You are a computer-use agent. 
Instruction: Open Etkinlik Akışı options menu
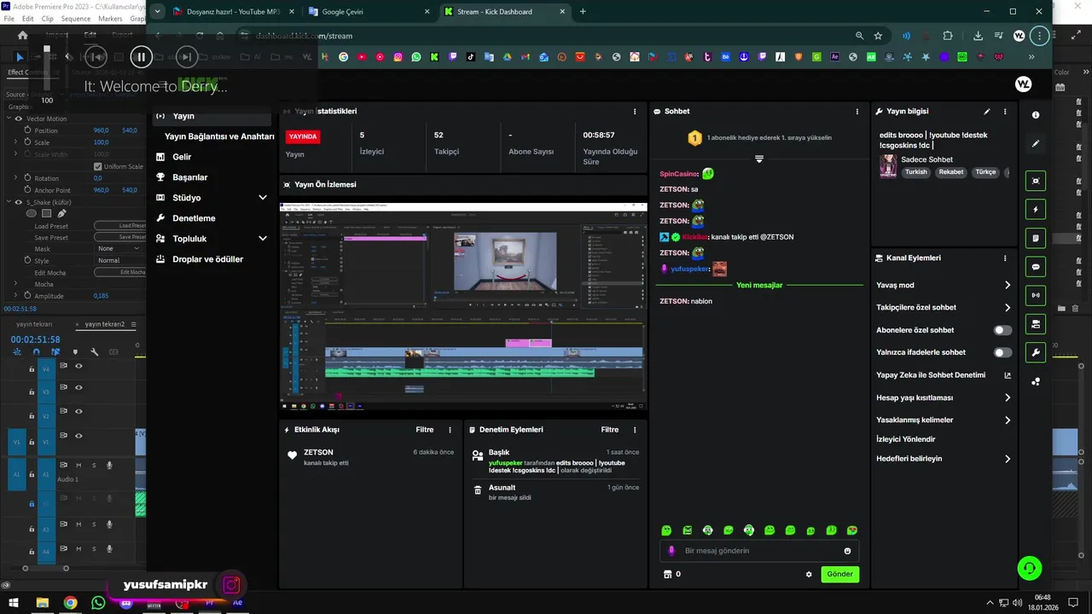(450, 430)
